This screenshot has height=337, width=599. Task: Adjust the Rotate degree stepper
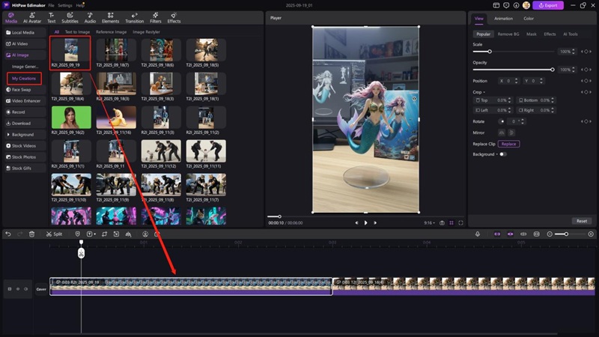click(523, 121)
